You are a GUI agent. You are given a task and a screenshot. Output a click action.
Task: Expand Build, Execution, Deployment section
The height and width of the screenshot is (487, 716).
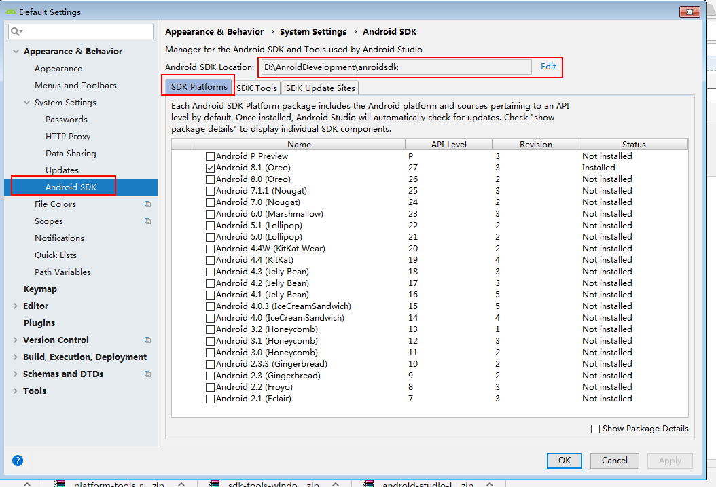16,357
